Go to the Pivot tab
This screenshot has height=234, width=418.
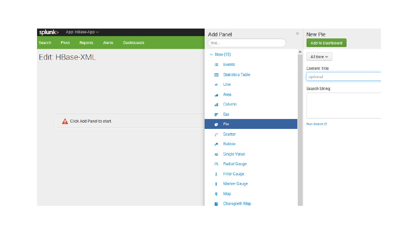pyautogui.click(x=65, y=43)
